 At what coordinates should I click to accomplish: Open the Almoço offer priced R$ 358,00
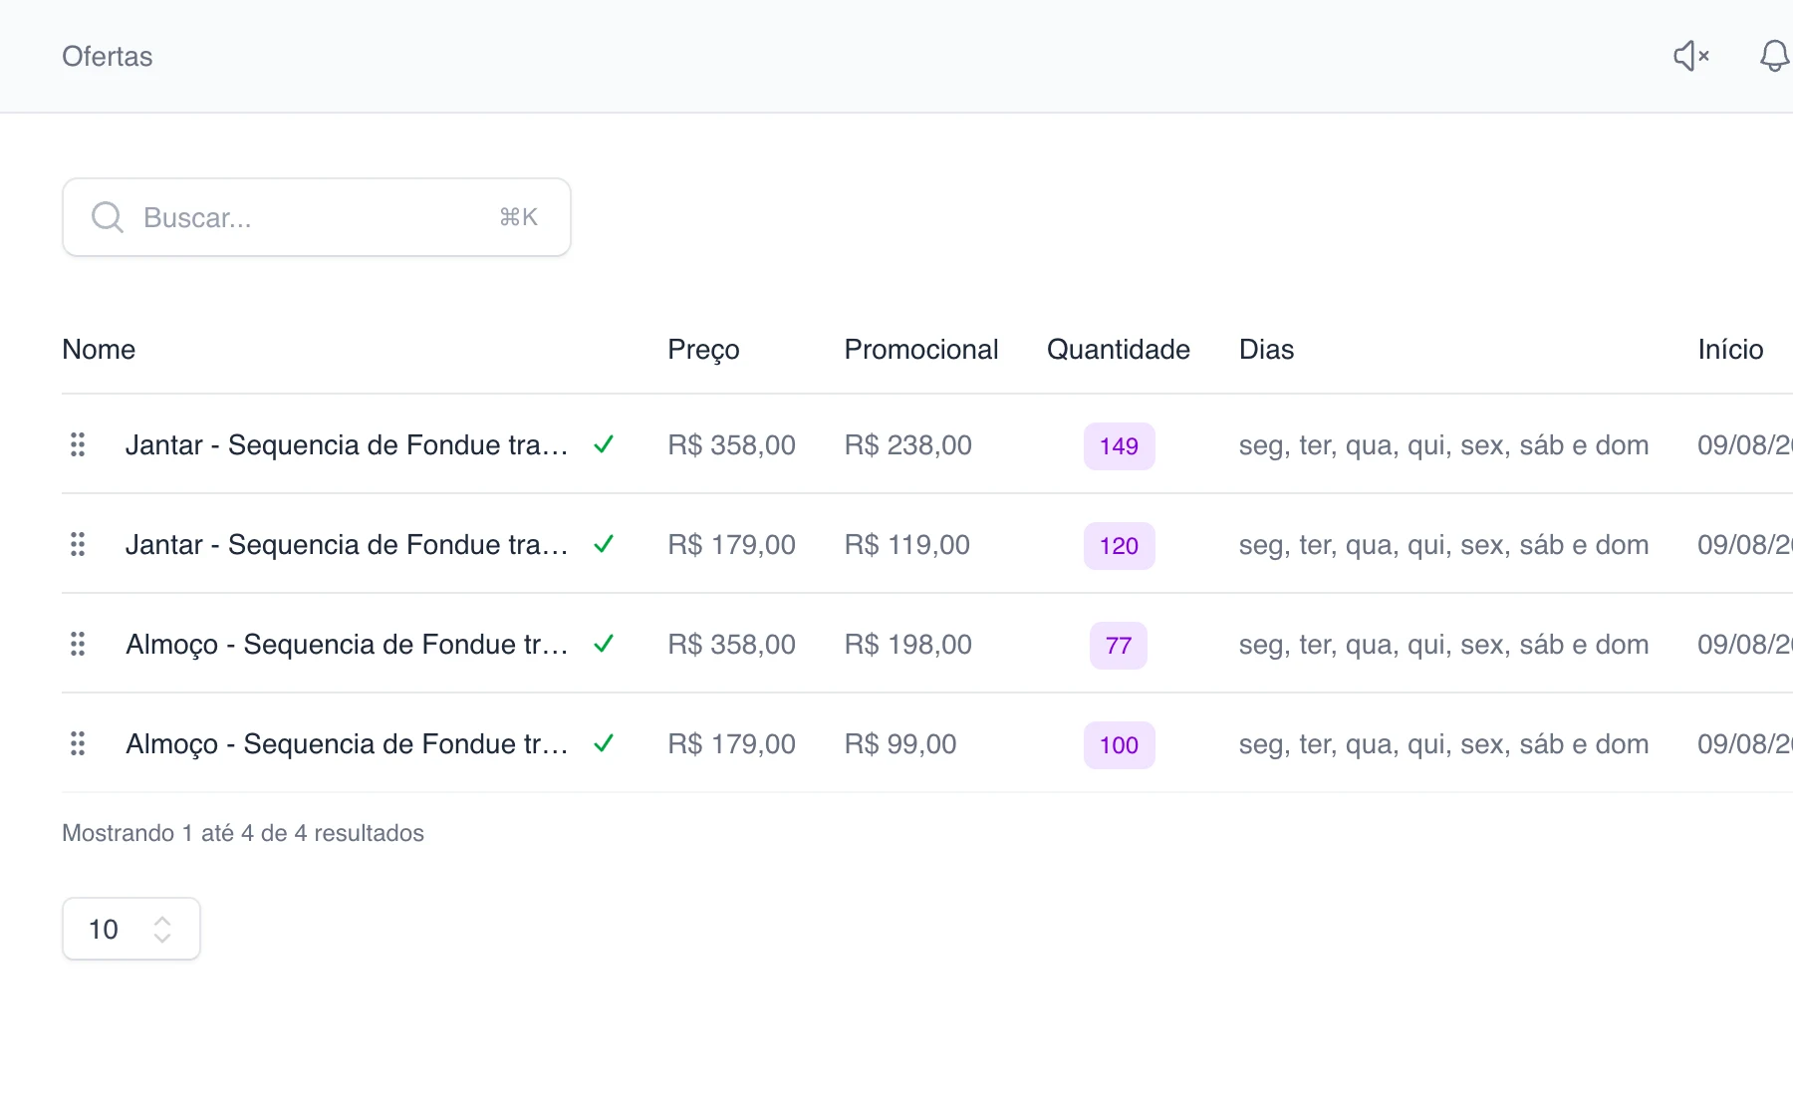pos(347,644)
